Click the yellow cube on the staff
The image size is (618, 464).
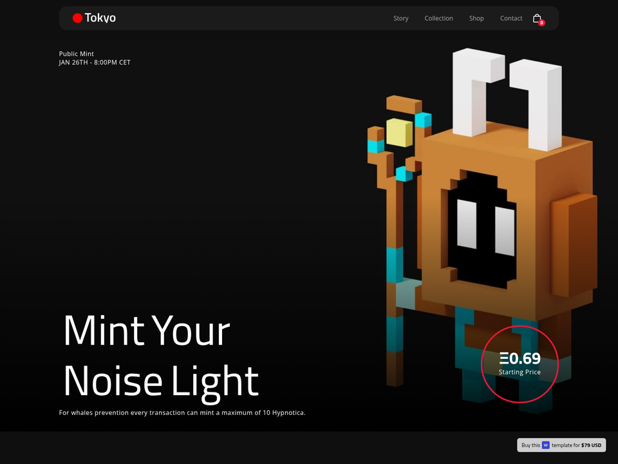399,133
